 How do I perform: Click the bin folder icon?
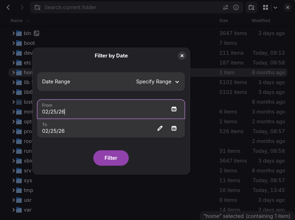[19, 33]
